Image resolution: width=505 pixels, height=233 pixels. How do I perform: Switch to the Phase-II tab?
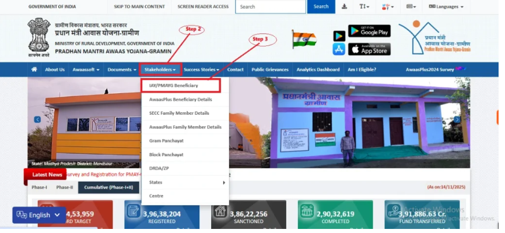click(65, 188)
